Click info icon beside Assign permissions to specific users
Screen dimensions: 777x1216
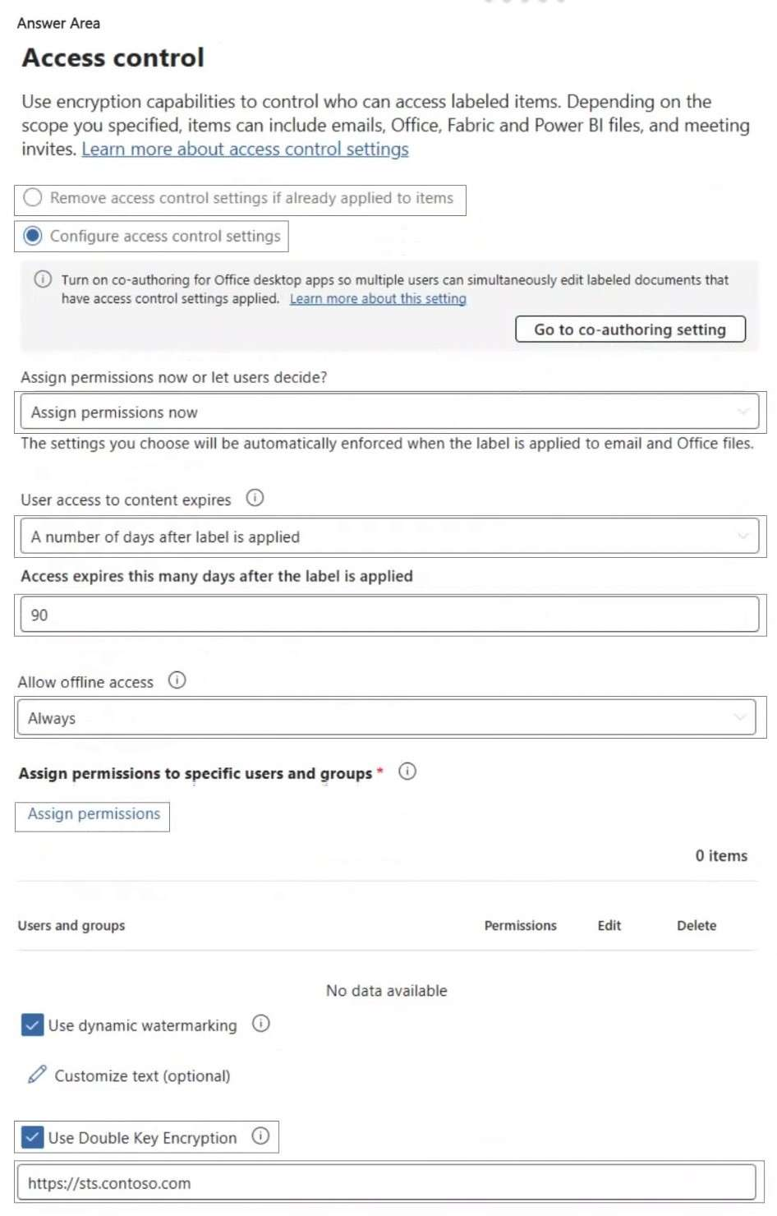tap(407, 772)
